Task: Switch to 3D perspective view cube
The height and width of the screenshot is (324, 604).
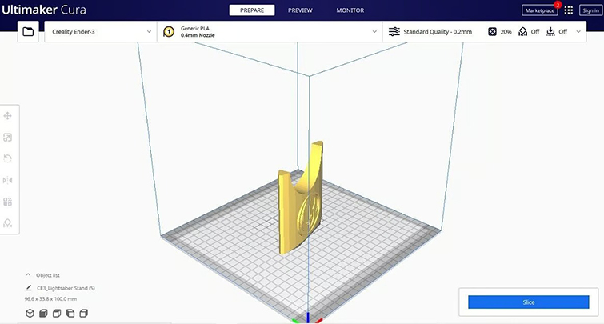Action: (x=30, y=314)
